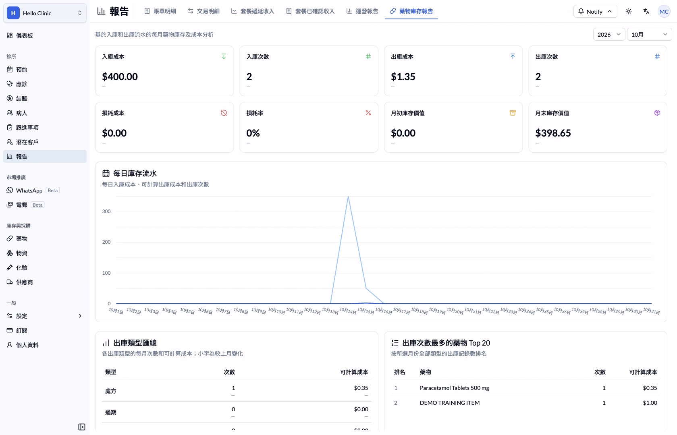Go to 預約 appointments
This screenshot has width=677, height=435.
point(45,70)
